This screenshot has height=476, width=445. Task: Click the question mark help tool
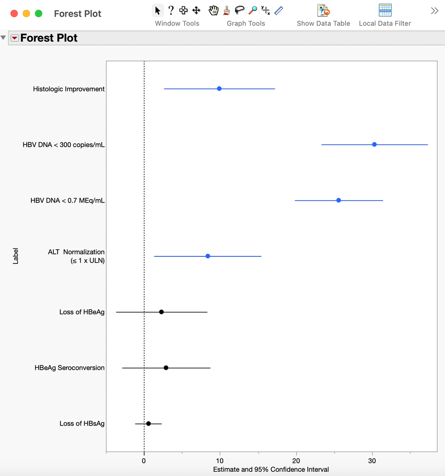click(x=171, y=10)
